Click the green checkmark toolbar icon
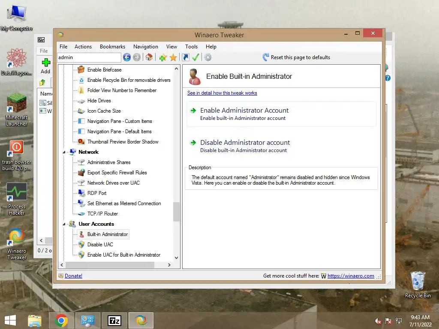 195,57
